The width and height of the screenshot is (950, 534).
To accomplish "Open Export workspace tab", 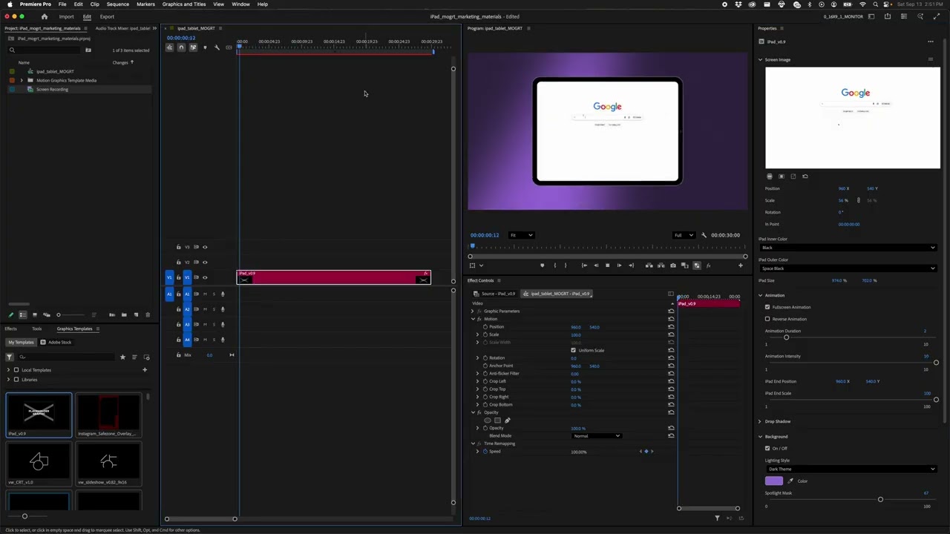I will pyautogui.click(x=107, y=16).
